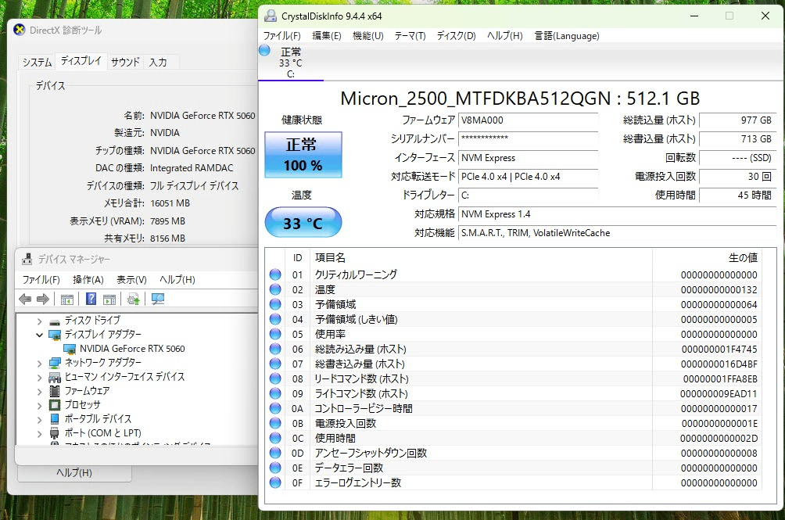
Task: Click the 項目名 column header
Action: coord(331,258)
